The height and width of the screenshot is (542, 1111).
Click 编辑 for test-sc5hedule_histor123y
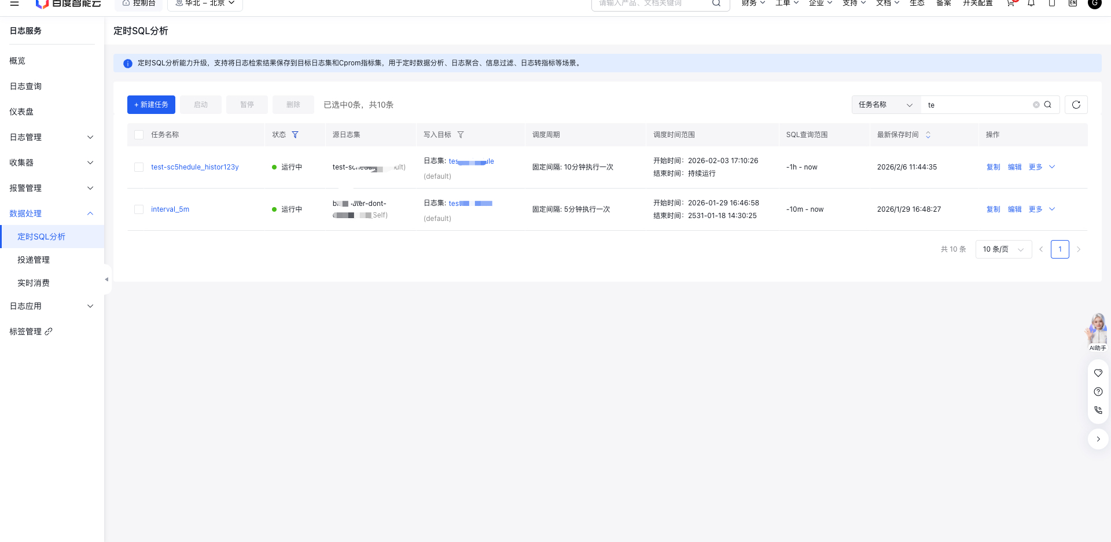(1015, 167)
